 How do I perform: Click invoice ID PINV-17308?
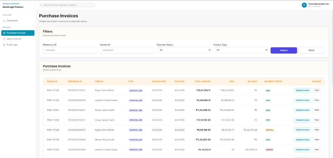pos(53,90)
